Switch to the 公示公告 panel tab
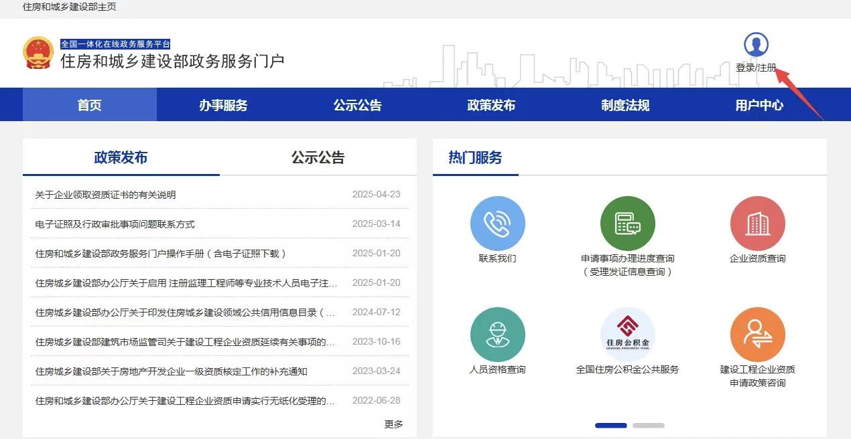Viewport: 851px width, 439px height. [x=318, y=158]
